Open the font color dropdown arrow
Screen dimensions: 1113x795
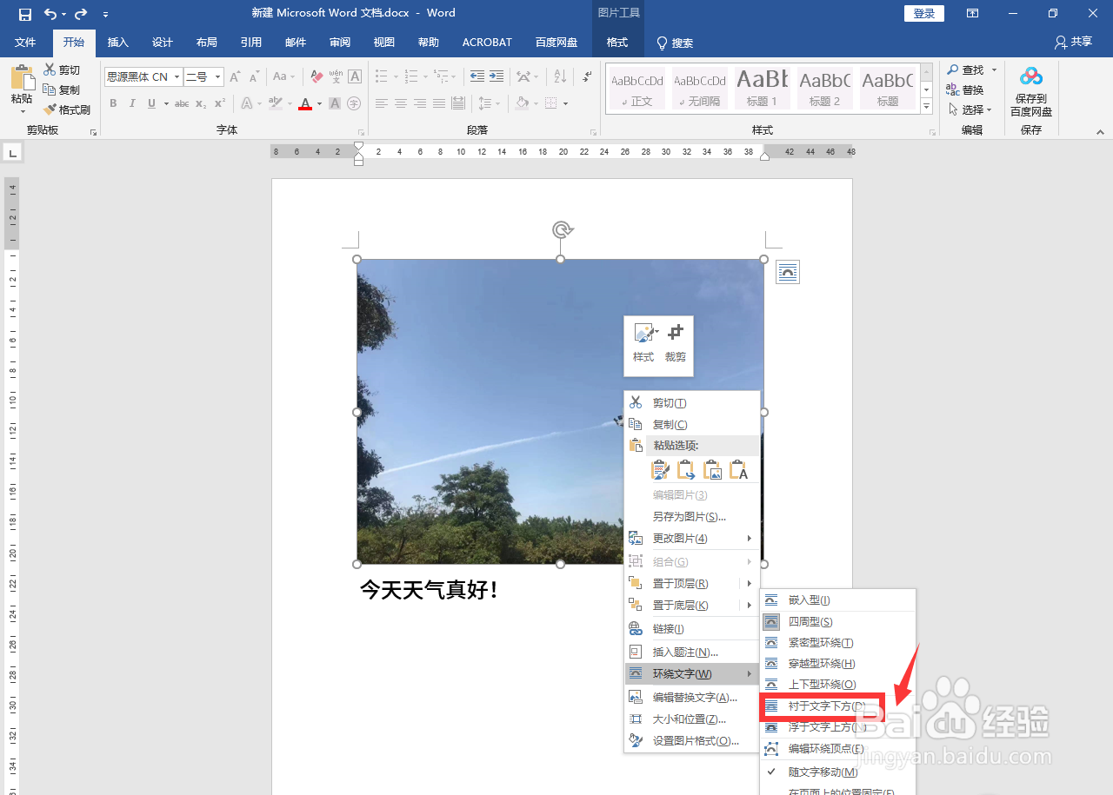(319, 103)
